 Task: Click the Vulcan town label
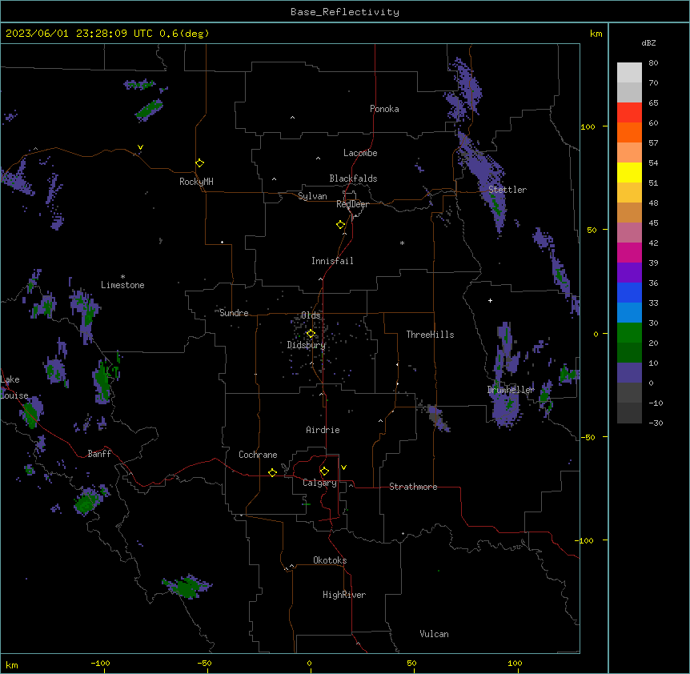[435, 634]
